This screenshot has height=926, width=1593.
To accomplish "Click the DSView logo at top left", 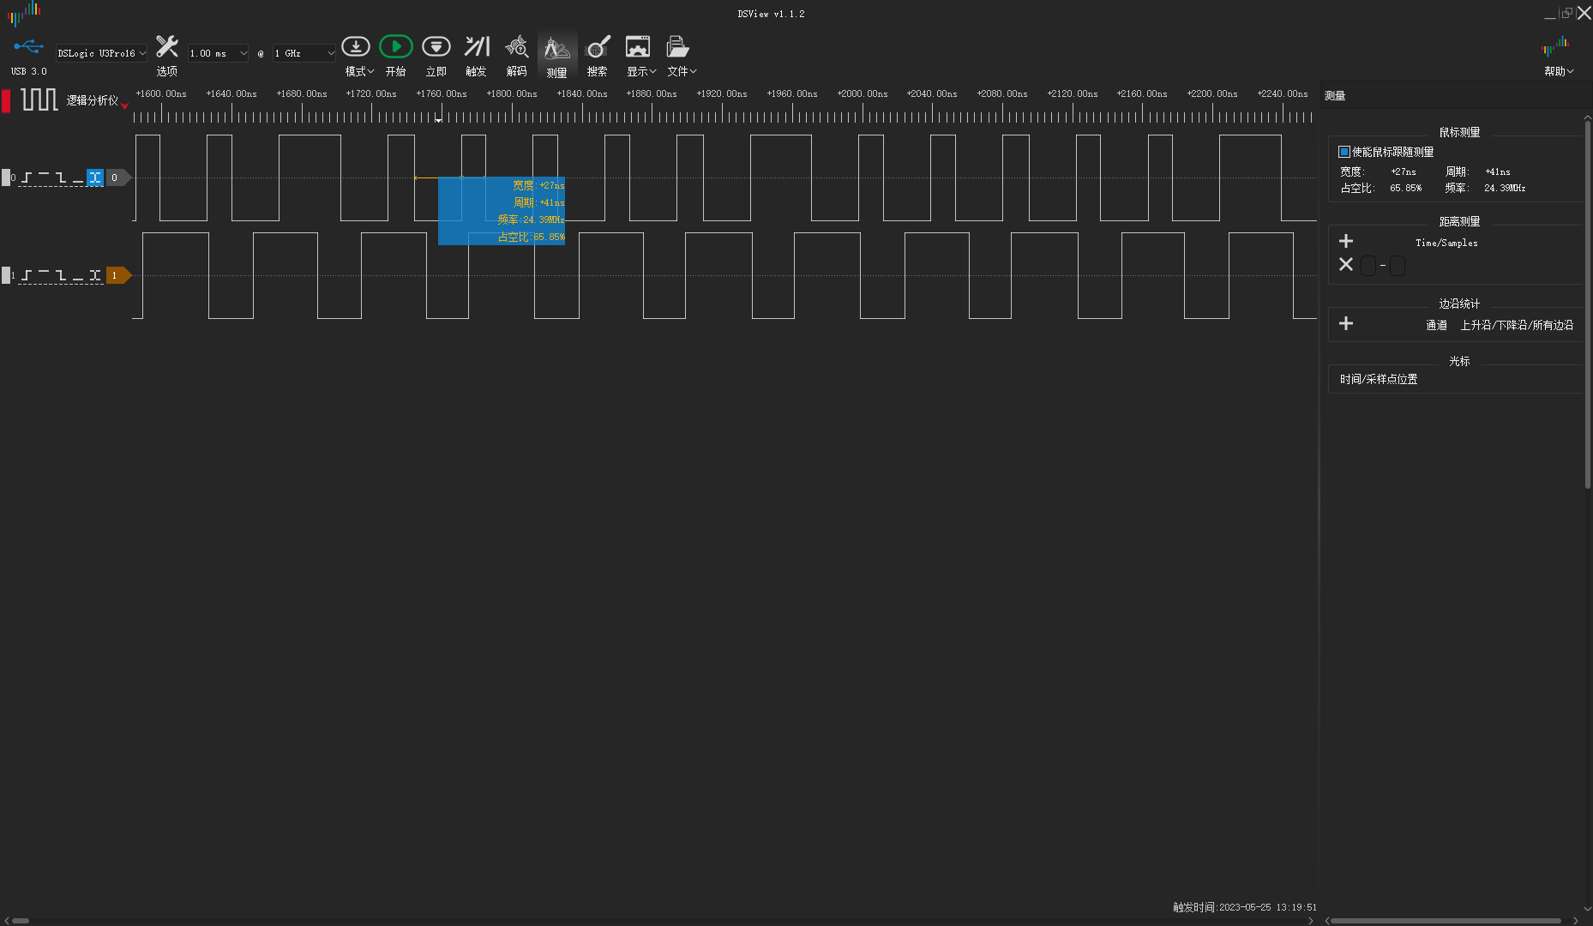I will 24,12.
